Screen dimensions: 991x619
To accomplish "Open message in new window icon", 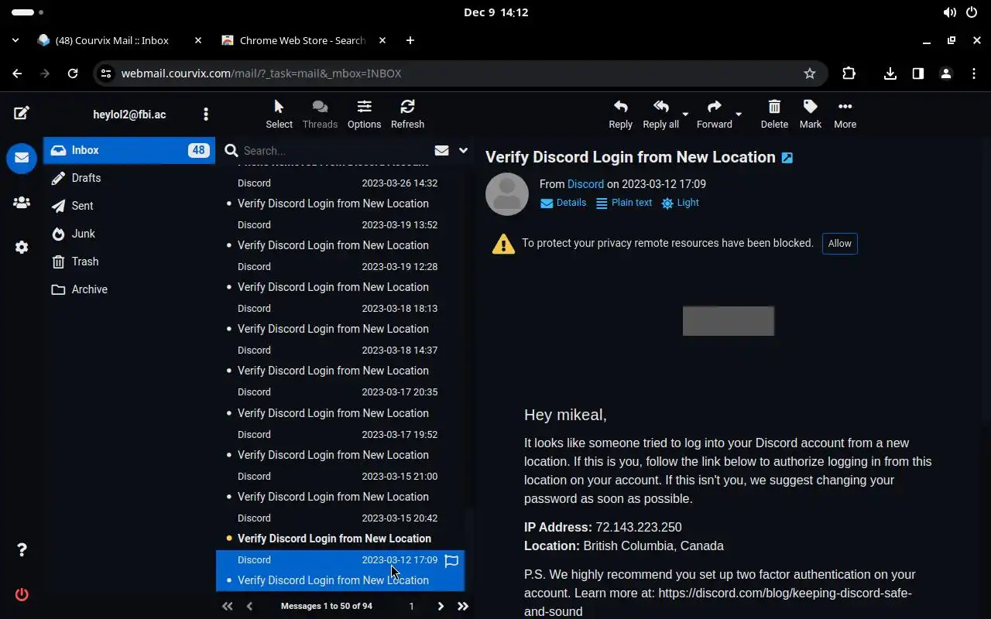I will [x=787, y=158].
